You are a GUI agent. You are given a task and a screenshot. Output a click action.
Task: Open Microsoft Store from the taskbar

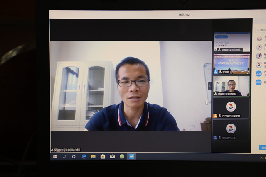pyautogui.click(x=103, y=157)
